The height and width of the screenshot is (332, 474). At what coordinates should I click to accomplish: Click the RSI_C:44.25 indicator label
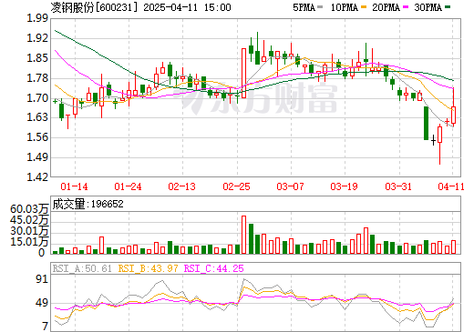coord(214,268)
